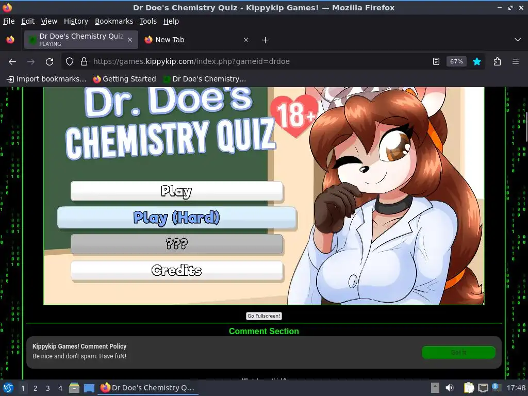Switch to workspace 4
Viewport: 528px width, 396px height.
(x=60, y=388)
